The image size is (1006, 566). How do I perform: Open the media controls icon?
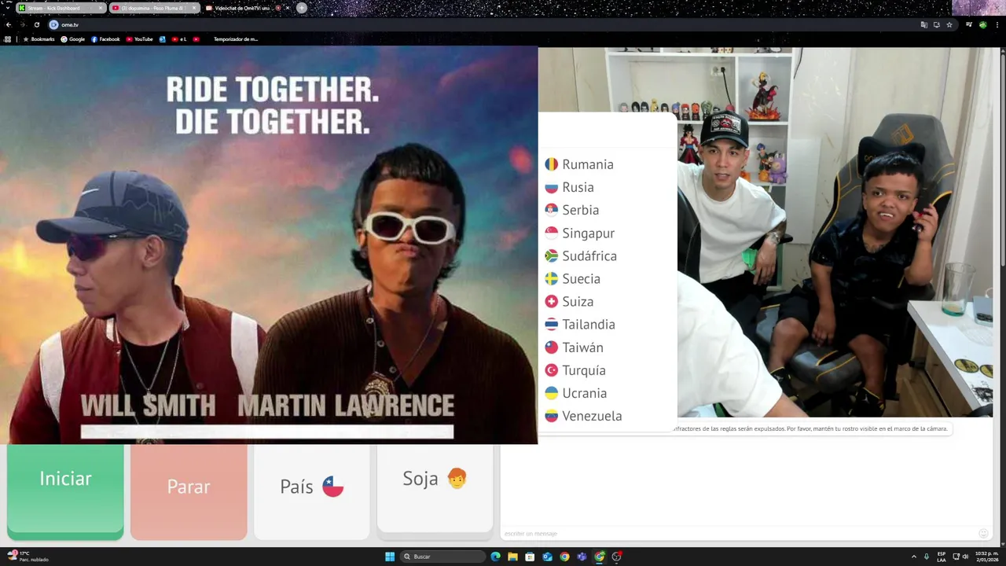coord(969,24)
